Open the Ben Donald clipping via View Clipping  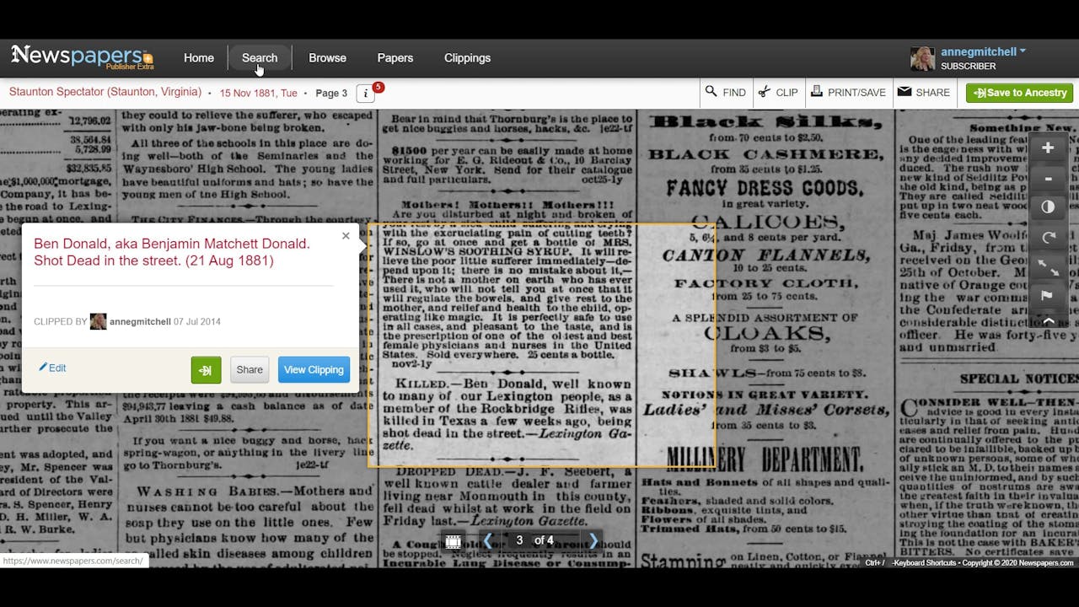tap(314, 369)
